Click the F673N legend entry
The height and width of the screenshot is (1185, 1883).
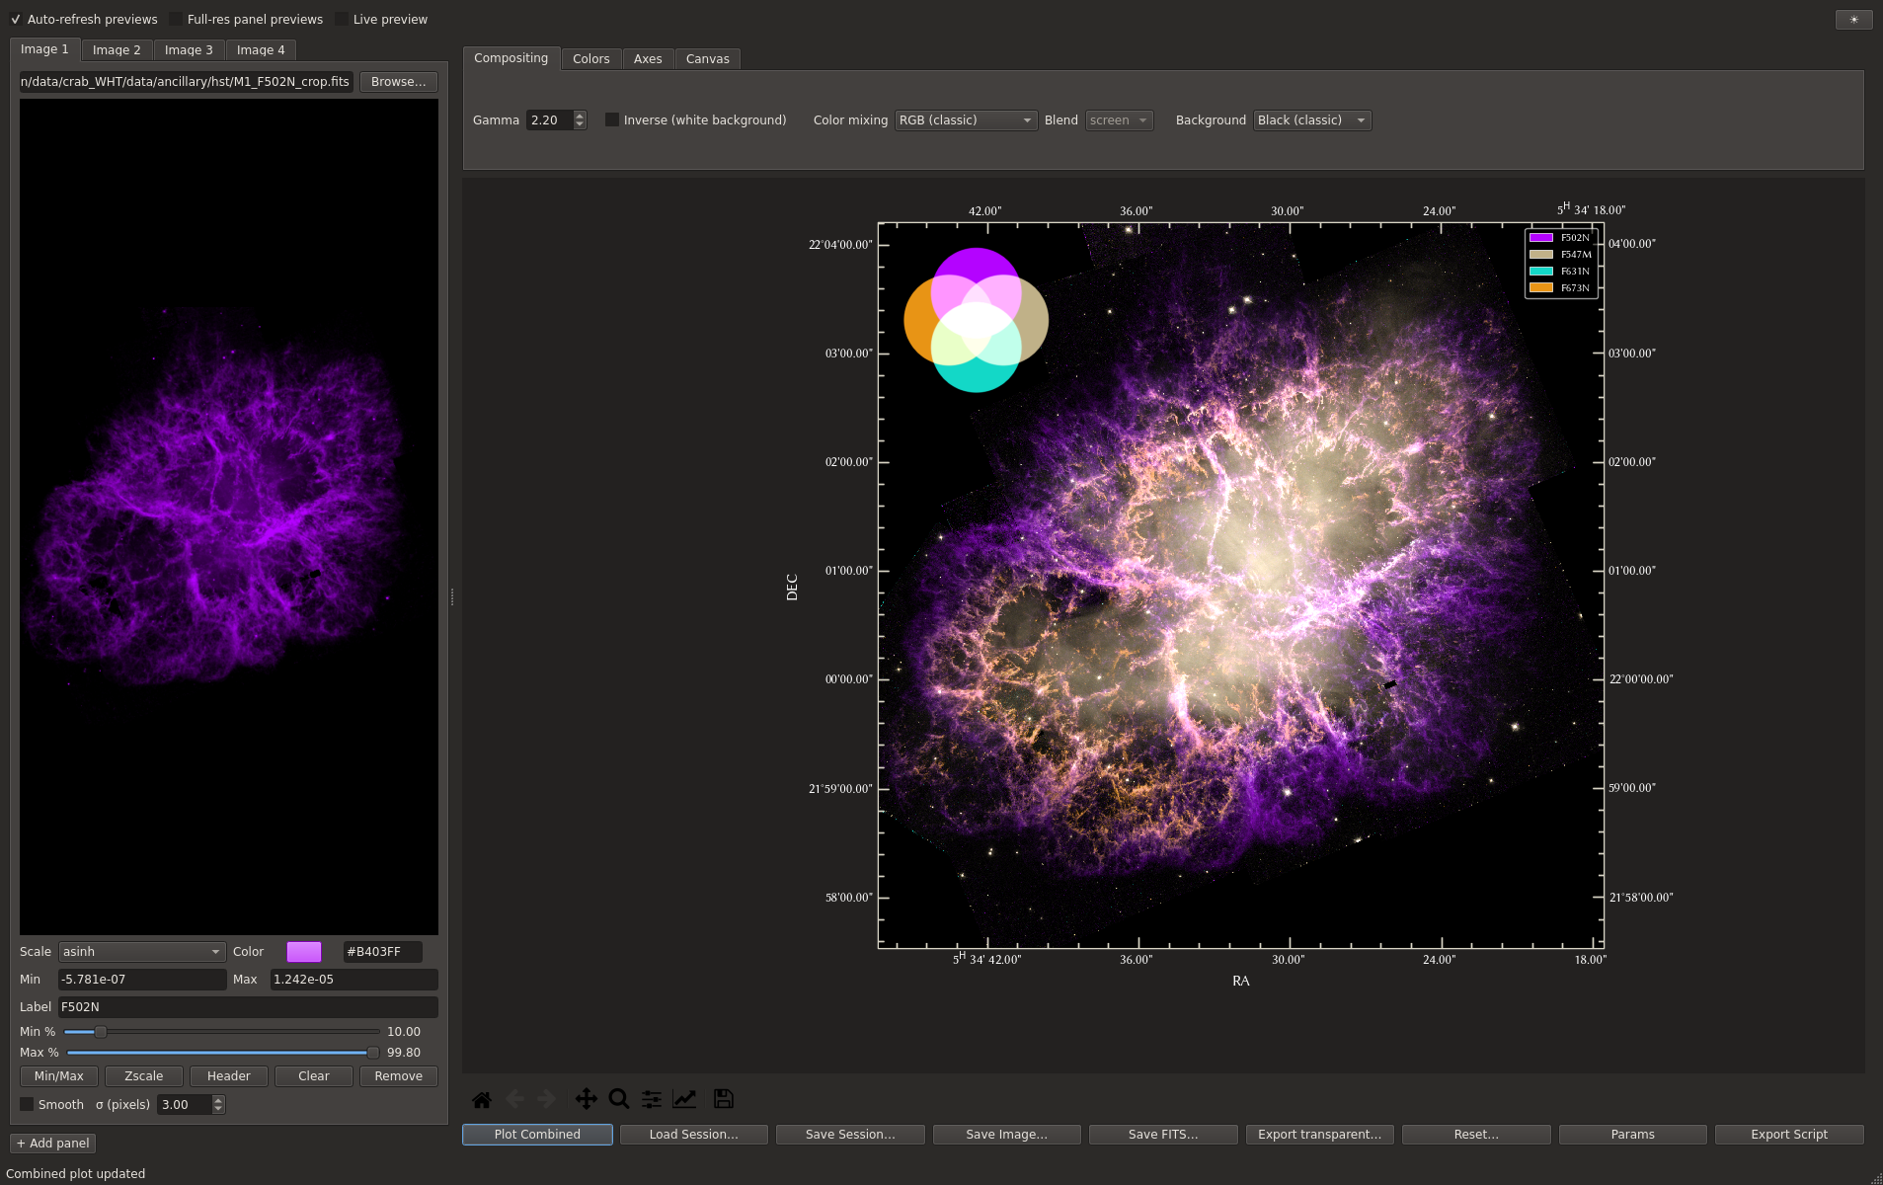(1560, 288)
